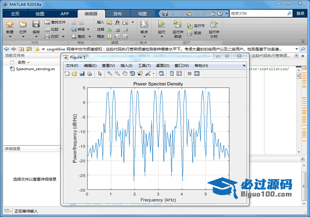Open Figure 1 桌面(D) menu
The width and height of the screenshot is (310, 217).
(x=163, y=66)
